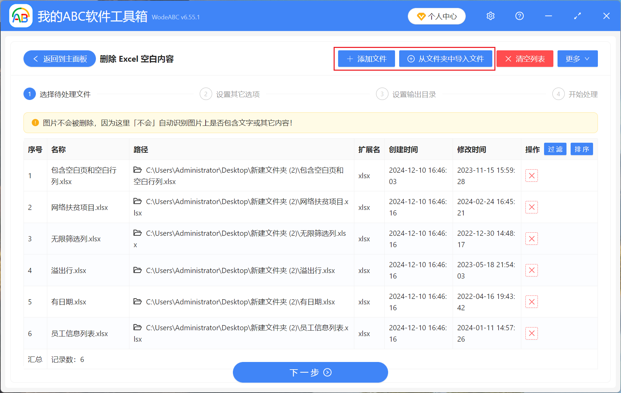Click the 下一步 button

(x=310, y=372)
